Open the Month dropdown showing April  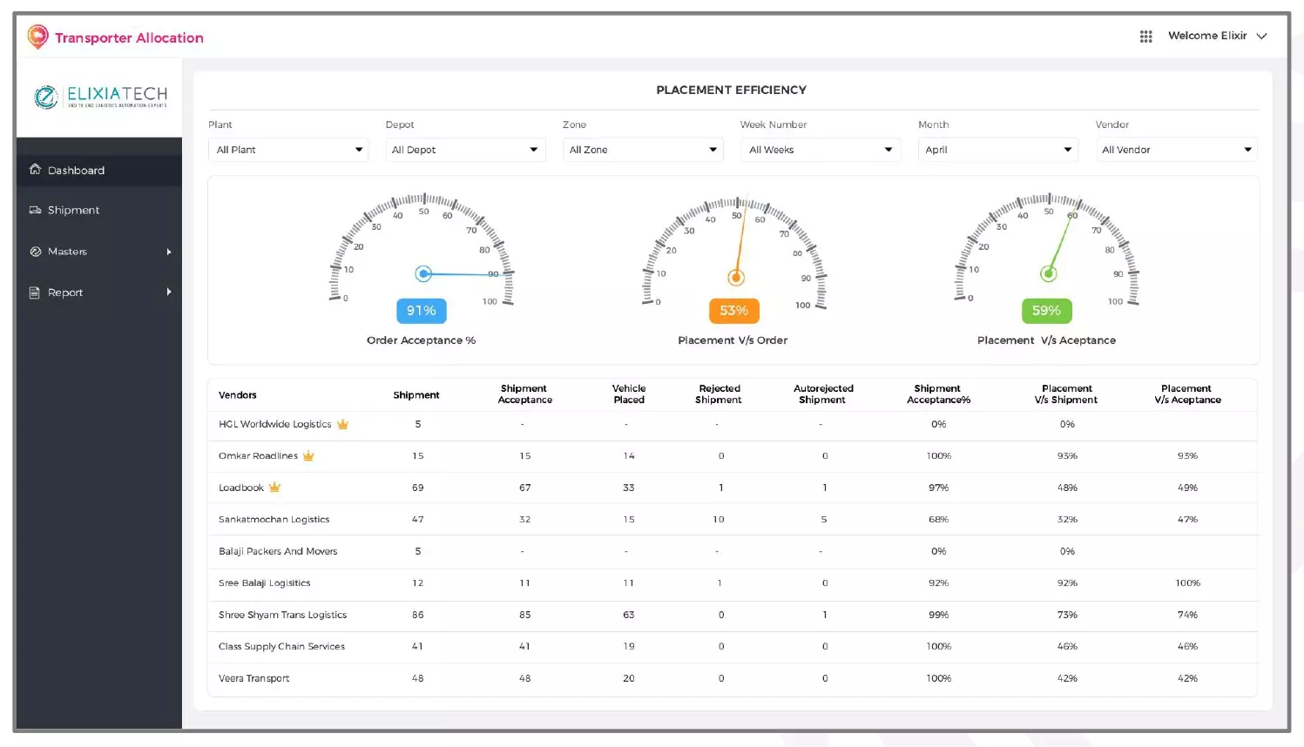tap(997, 150)
